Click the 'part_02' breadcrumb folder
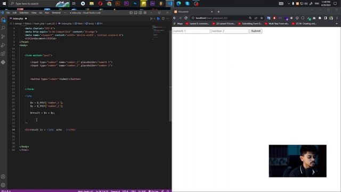 [x=51, y=23]
